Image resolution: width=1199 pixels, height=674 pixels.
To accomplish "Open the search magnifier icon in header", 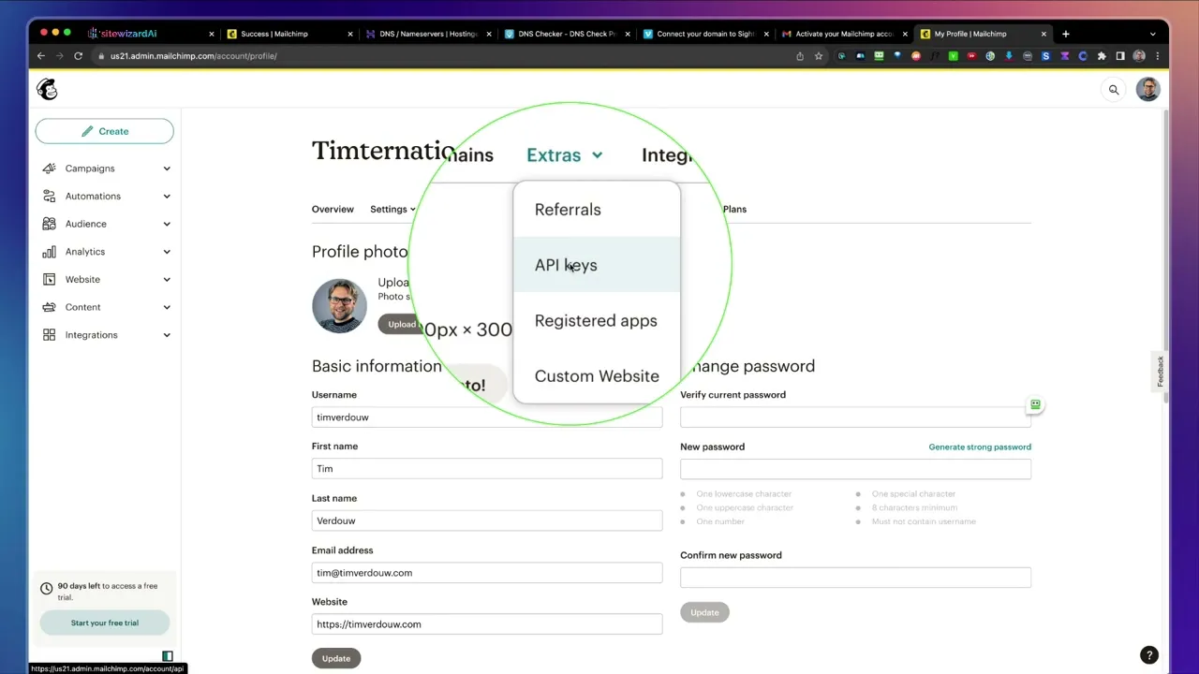I will point(1114,90).
